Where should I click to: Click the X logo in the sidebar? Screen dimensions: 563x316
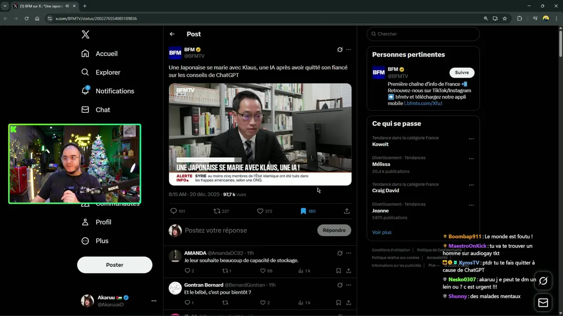coord(85,35)
